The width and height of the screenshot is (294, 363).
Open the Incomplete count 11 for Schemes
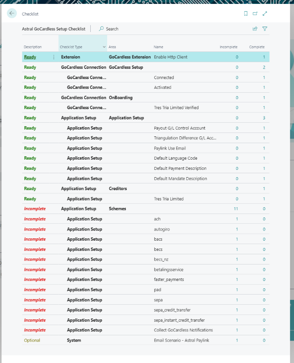tap(235, 209)
